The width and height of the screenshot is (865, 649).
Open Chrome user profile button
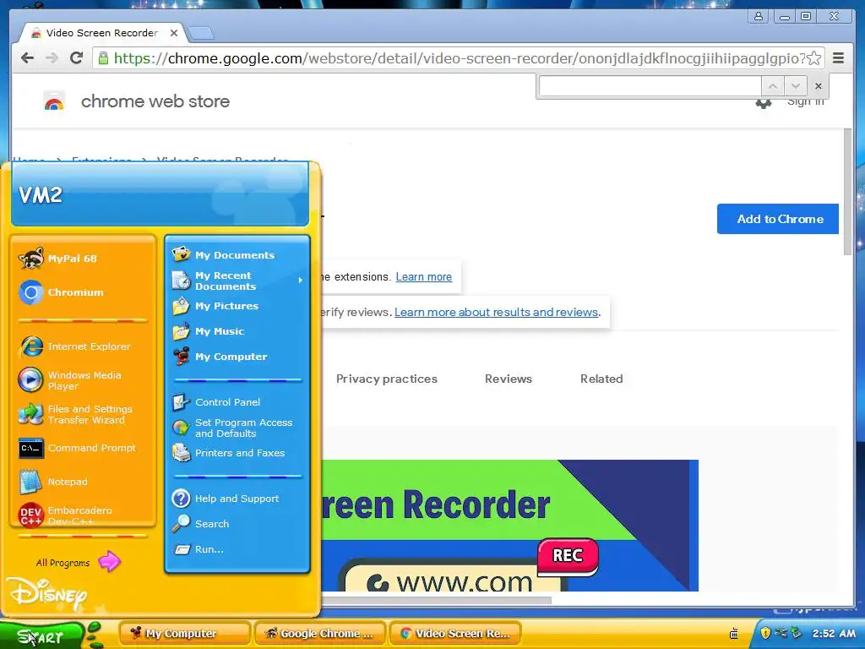tap(759, 17)
